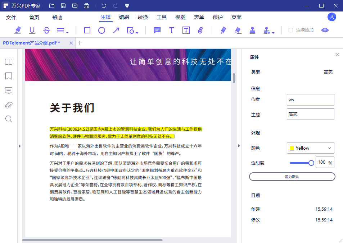The height and width of the screenshot is (243, 343).
Task: Switch to 编辑 ribbon tab
Action: pos(124,17)
